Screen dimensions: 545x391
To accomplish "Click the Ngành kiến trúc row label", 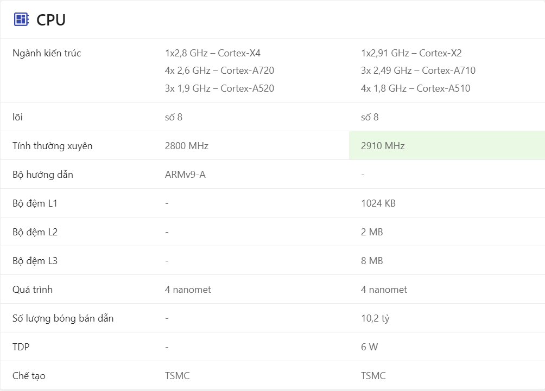I will 47,53.
